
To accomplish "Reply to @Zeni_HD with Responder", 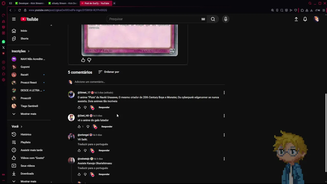I will (x=107, y=127).
